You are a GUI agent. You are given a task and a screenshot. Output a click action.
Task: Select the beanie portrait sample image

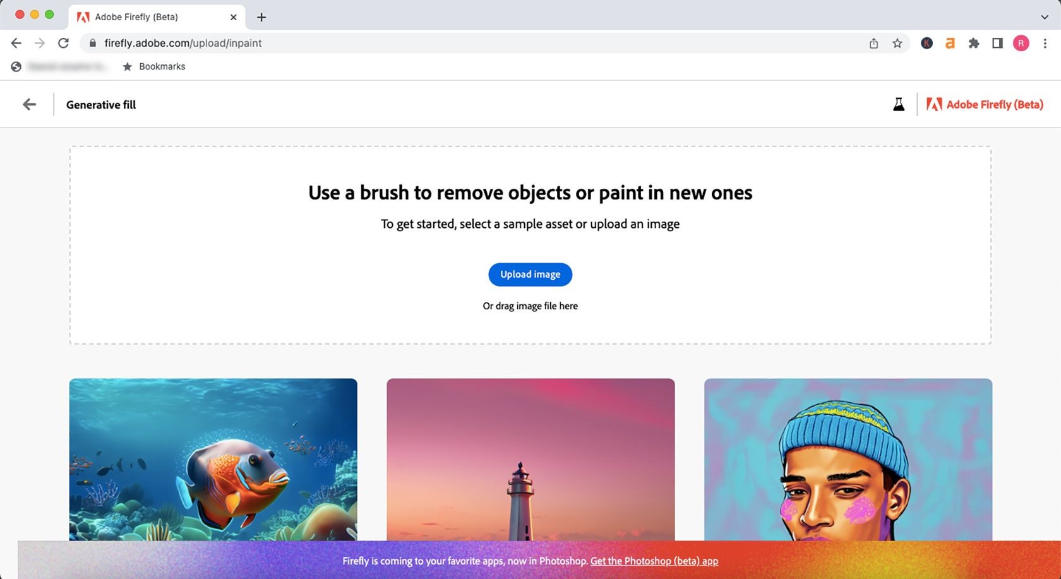848,460
